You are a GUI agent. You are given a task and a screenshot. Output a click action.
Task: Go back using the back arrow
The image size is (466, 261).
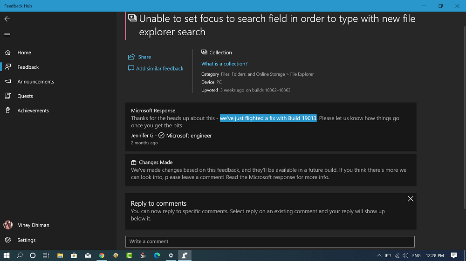click(x=7, y=19)
